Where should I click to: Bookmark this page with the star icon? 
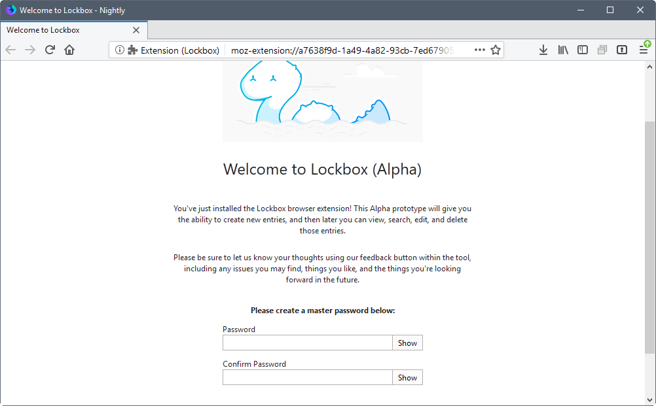click(496, 50)
